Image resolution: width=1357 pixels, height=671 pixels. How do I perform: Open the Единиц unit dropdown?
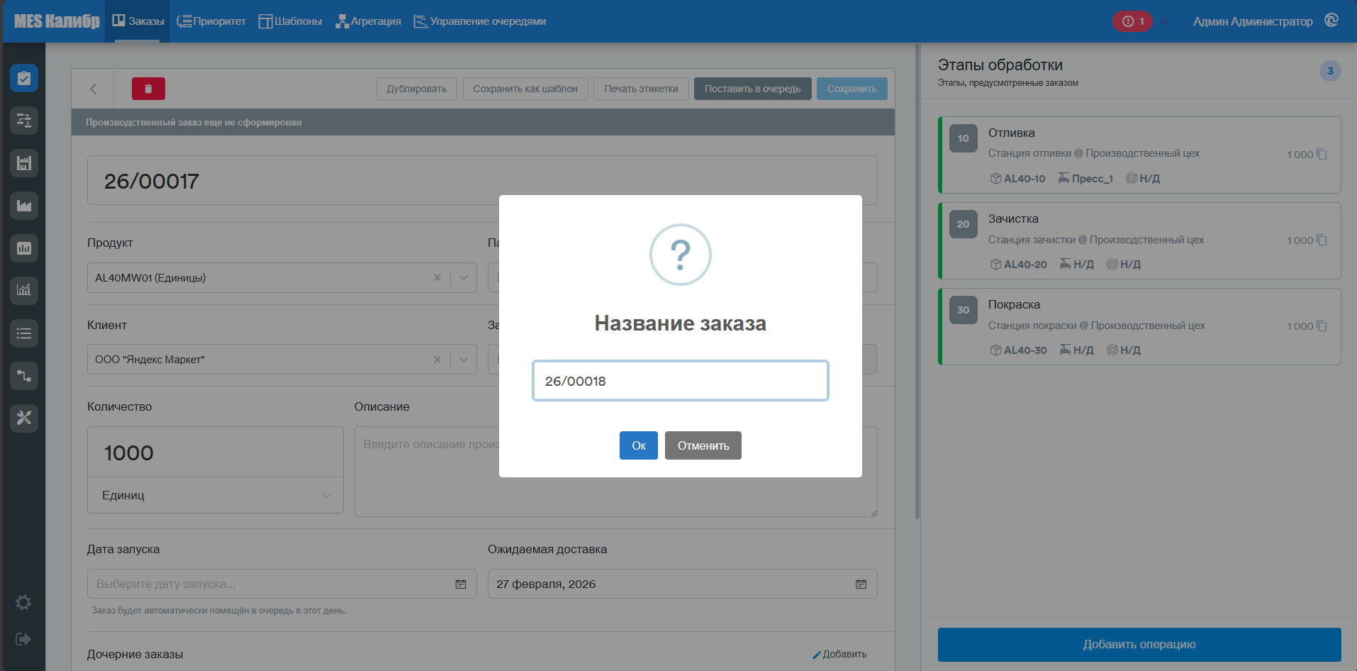pyautogui.click(x=216, y=495)
